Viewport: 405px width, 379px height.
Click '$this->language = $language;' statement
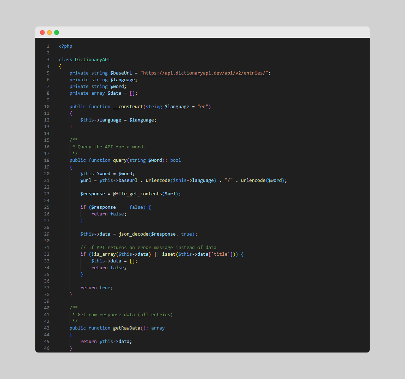click(x=118, y=120)
